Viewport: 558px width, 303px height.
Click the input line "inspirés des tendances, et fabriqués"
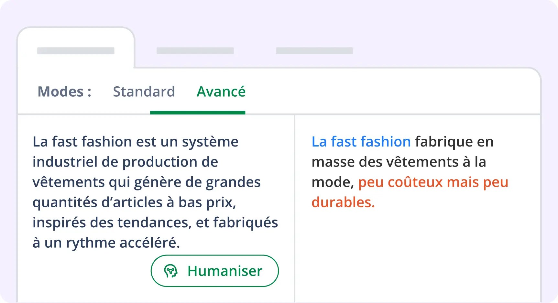(155, 222)
